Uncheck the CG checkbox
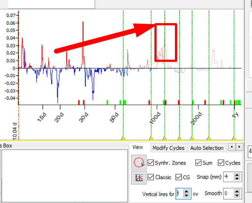Viewport: 252px width, 203px height. pyautogui.click(x=179, y=177)
